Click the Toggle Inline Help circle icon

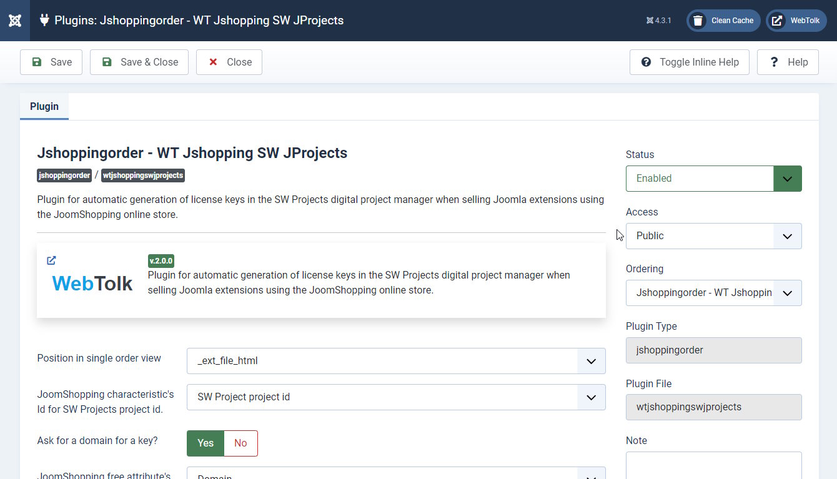point(646,62)
